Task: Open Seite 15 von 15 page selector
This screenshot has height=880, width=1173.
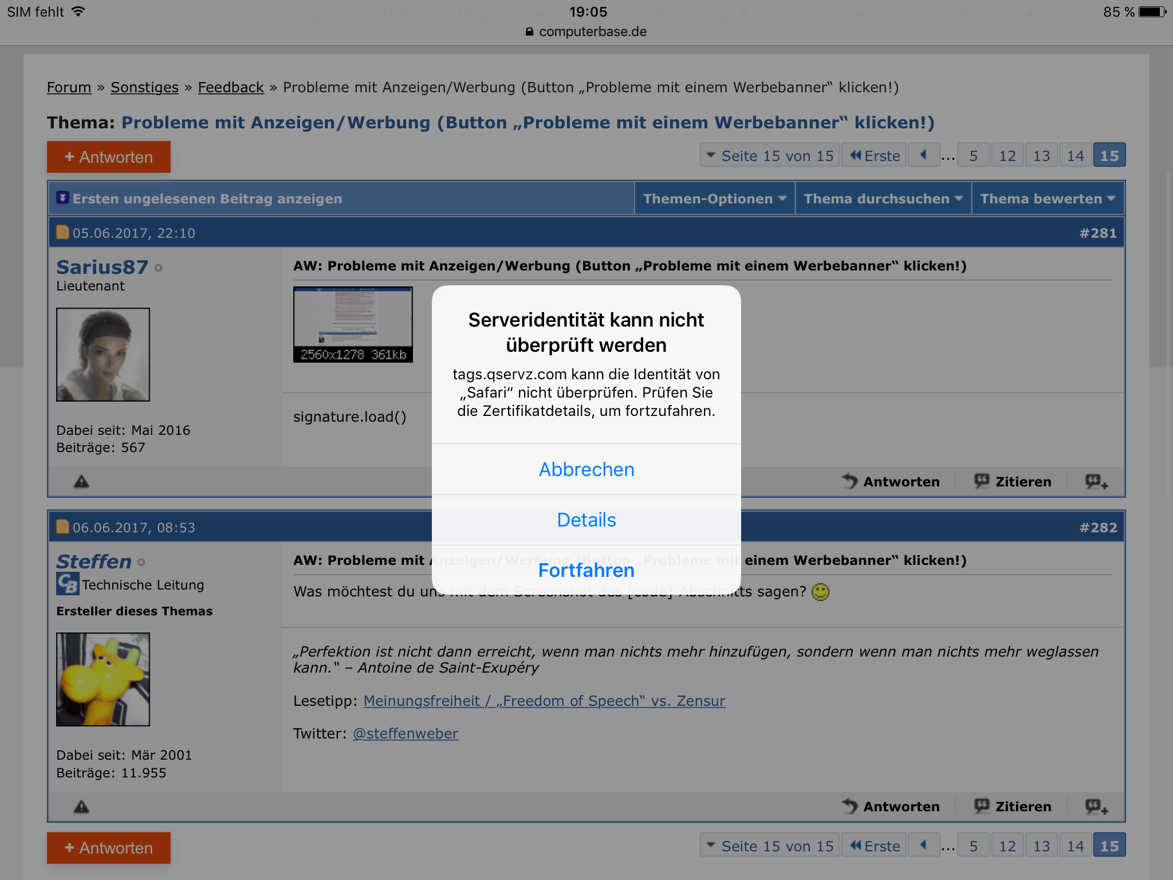Action: click(769, 156)
